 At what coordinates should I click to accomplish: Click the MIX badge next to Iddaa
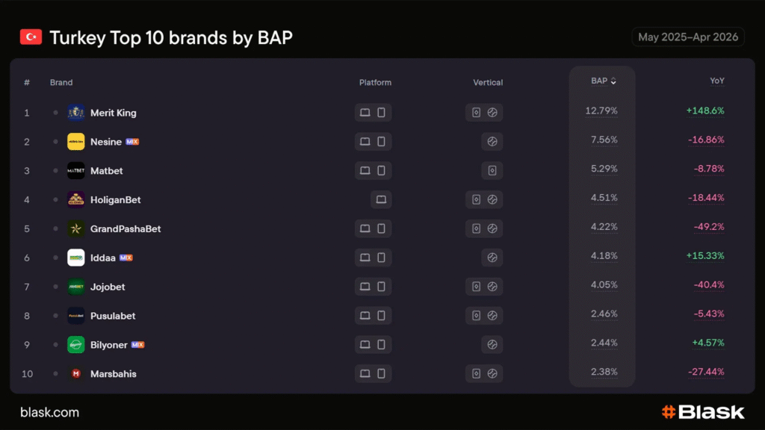click(x=126, y=258)
